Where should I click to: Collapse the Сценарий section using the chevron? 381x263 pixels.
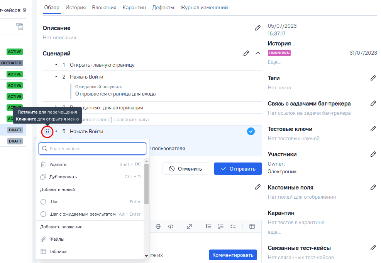(x=258, y=54)
